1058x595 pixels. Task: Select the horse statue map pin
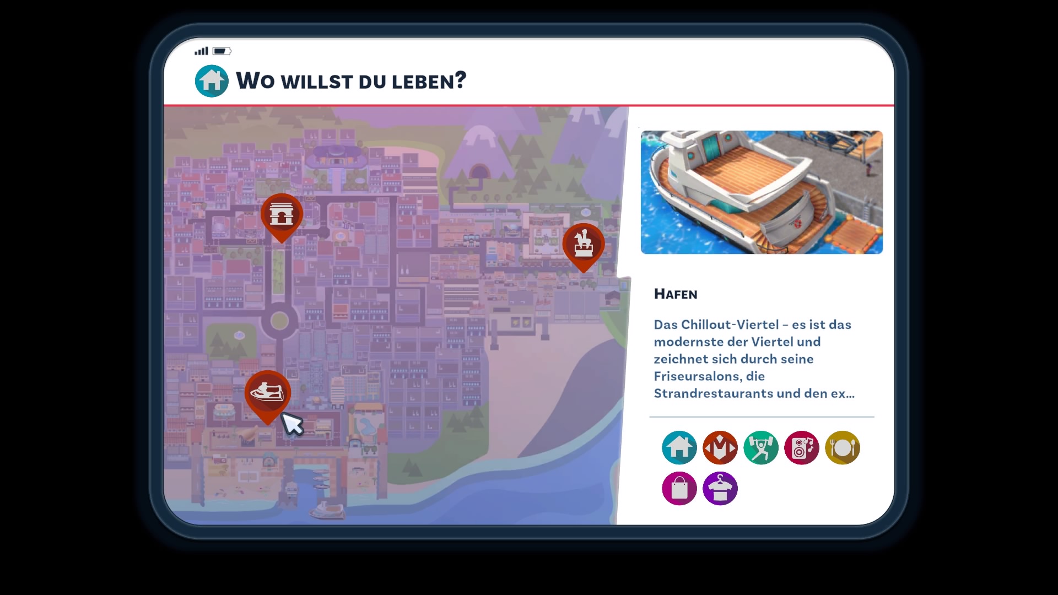click(584, 247)
